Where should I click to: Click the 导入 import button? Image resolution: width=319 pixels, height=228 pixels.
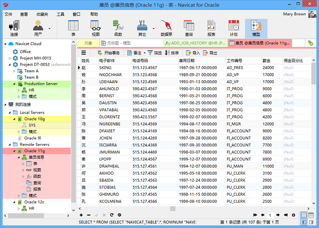(193, 53)
